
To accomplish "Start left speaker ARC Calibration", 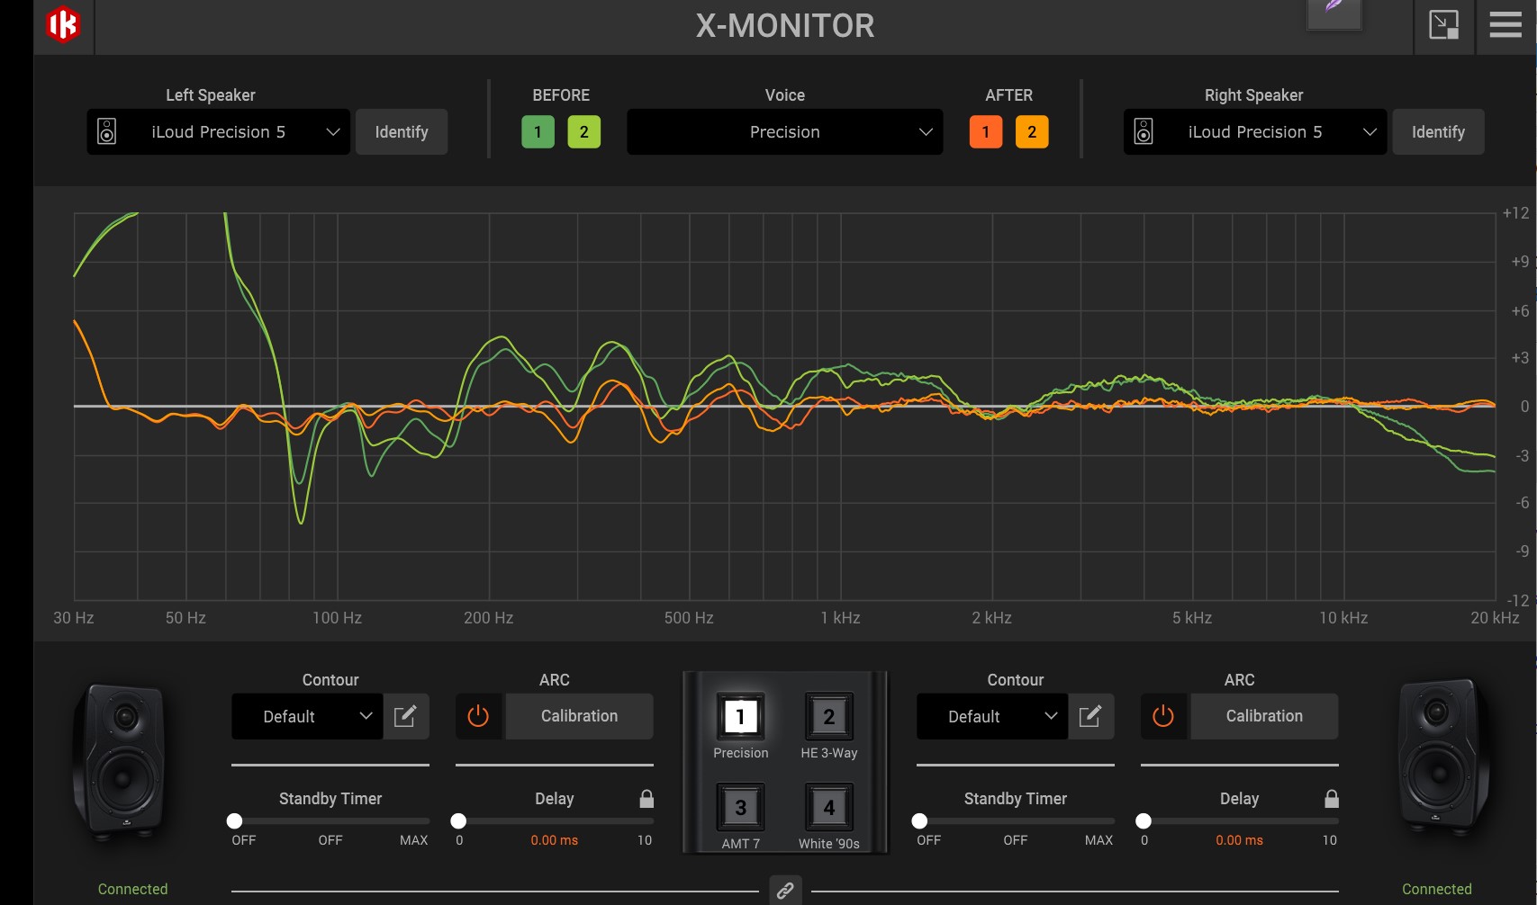I will tap(580, 716).
